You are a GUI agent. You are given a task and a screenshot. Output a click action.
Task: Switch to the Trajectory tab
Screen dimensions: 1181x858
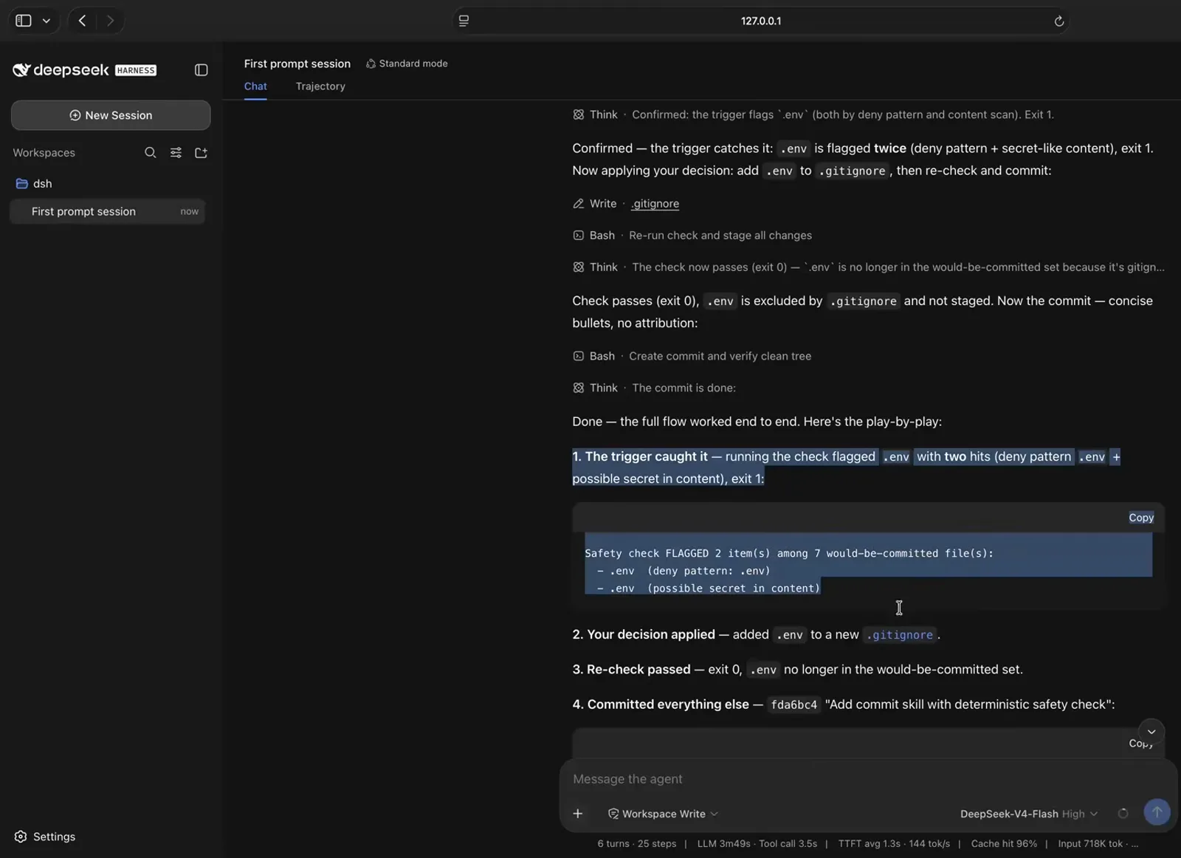pos(320,86)
